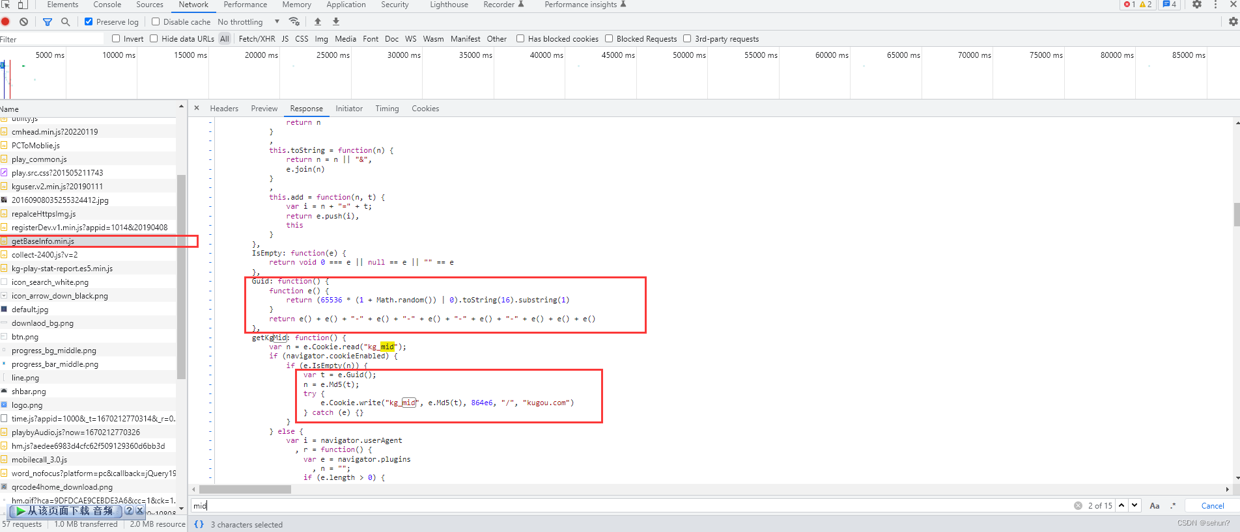The width and height of the screenshot is (1240, 532).
Task: Switch to the Elements panel
Action: pyautogui.click(x=63, y=5)
